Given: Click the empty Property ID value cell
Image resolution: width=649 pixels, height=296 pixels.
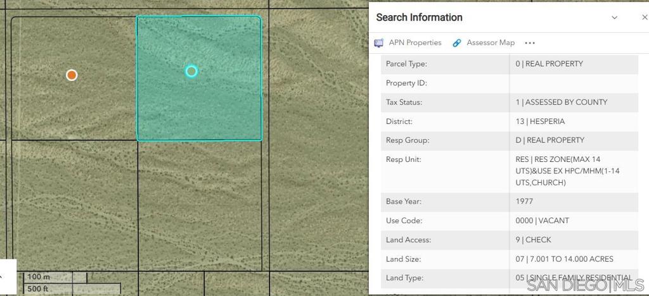Looking at the screenshot, I should click(573, 83).
